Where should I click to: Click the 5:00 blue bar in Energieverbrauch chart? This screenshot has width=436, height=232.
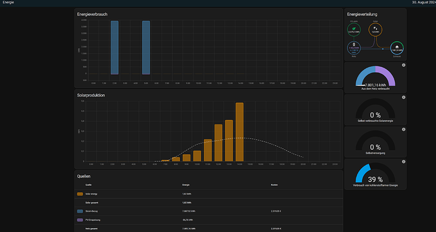pos(146,47)
